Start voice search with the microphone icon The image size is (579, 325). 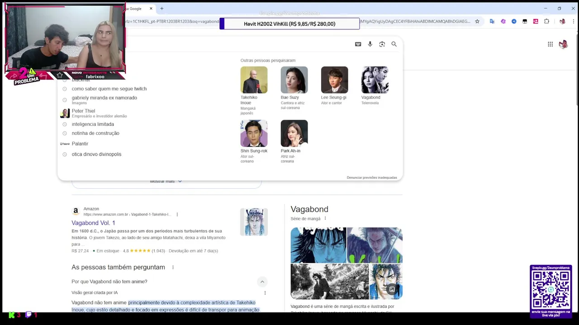[x=370, y=44]
